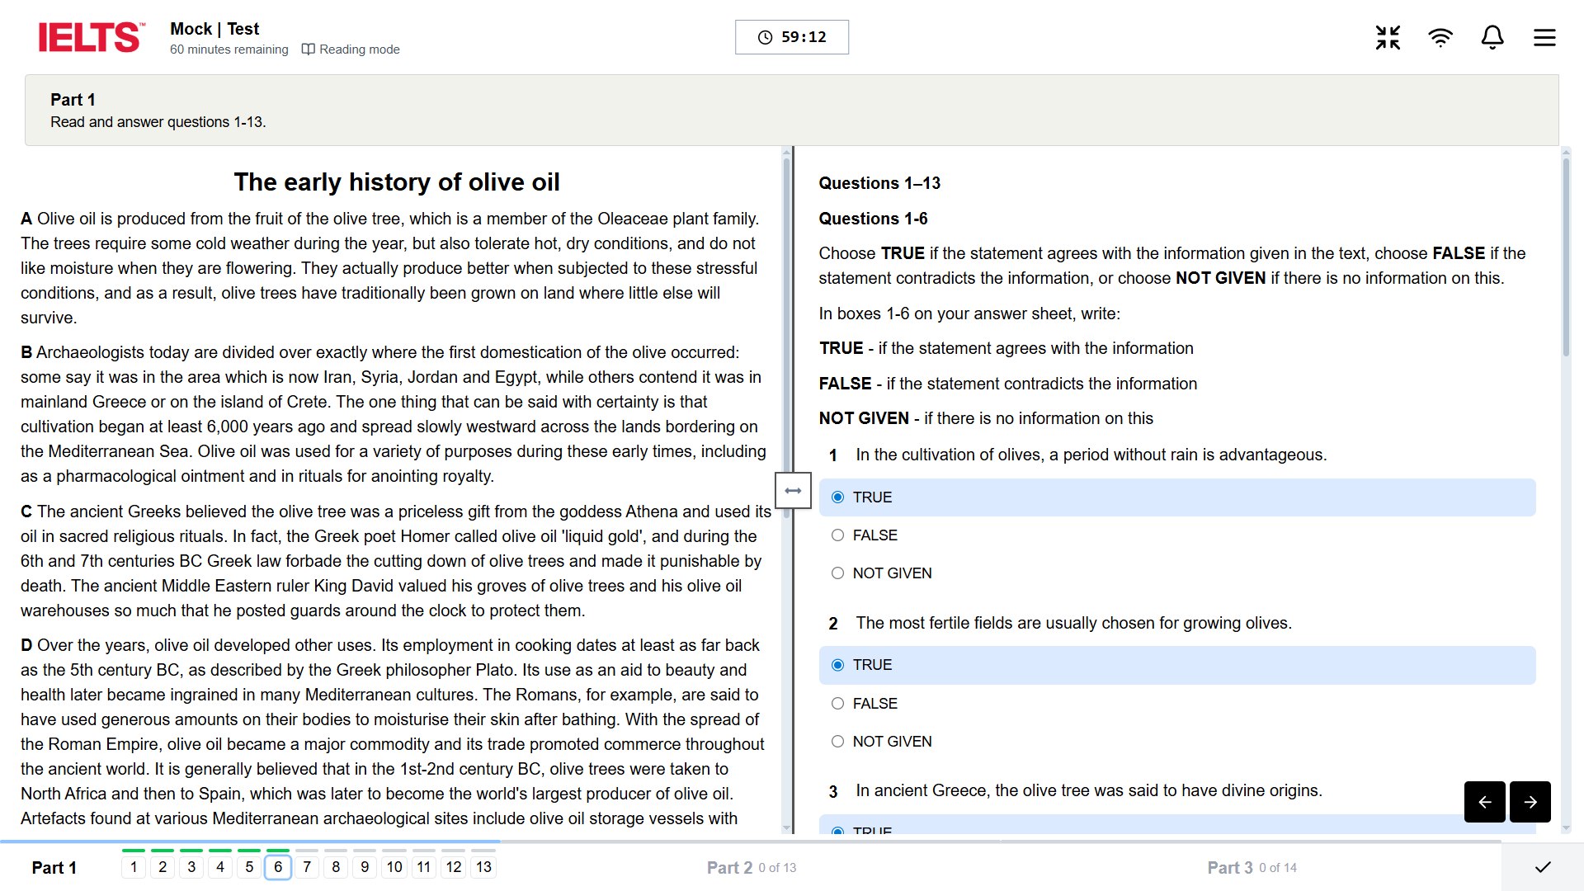This screenshot has height=891, width=1584.
Task: Jump to question 1 in navigator
Action: (x=134, y=867)
